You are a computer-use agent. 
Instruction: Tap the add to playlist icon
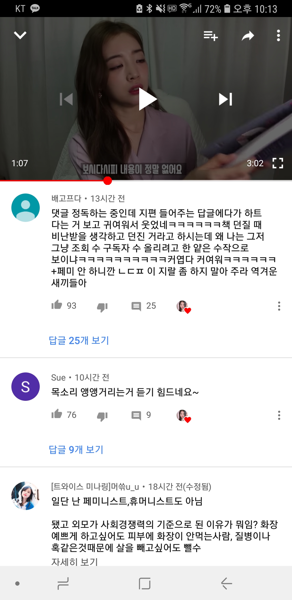click(211, 36)
